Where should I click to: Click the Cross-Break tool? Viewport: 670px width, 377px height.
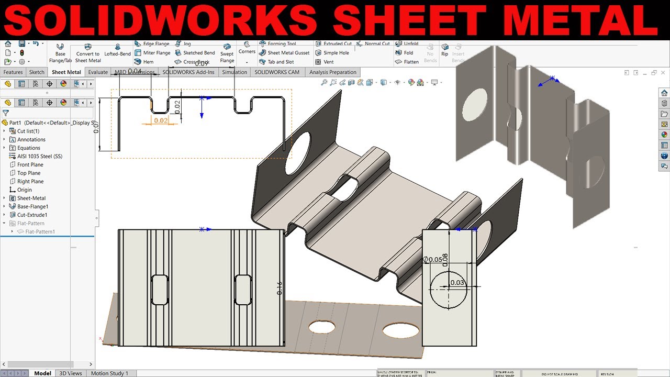192,62
